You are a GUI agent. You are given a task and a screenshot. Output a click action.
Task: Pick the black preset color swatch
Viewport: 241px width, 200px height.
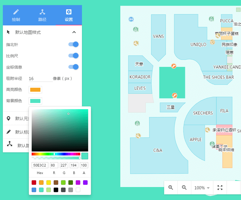(x=56, y=190)
